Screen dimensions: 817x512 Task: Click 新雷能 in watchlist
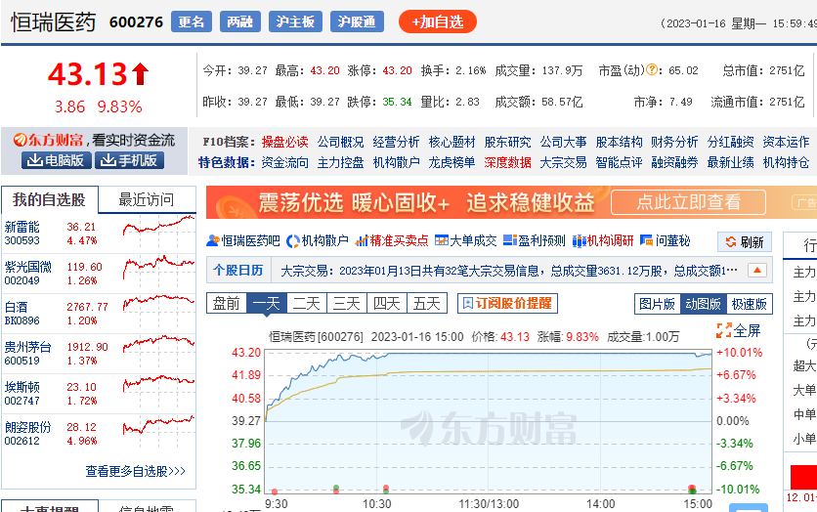point(21,227)
